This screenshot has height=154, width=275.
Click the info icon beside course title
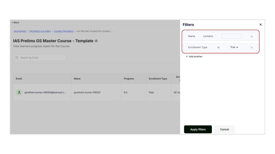pos(96,41)
